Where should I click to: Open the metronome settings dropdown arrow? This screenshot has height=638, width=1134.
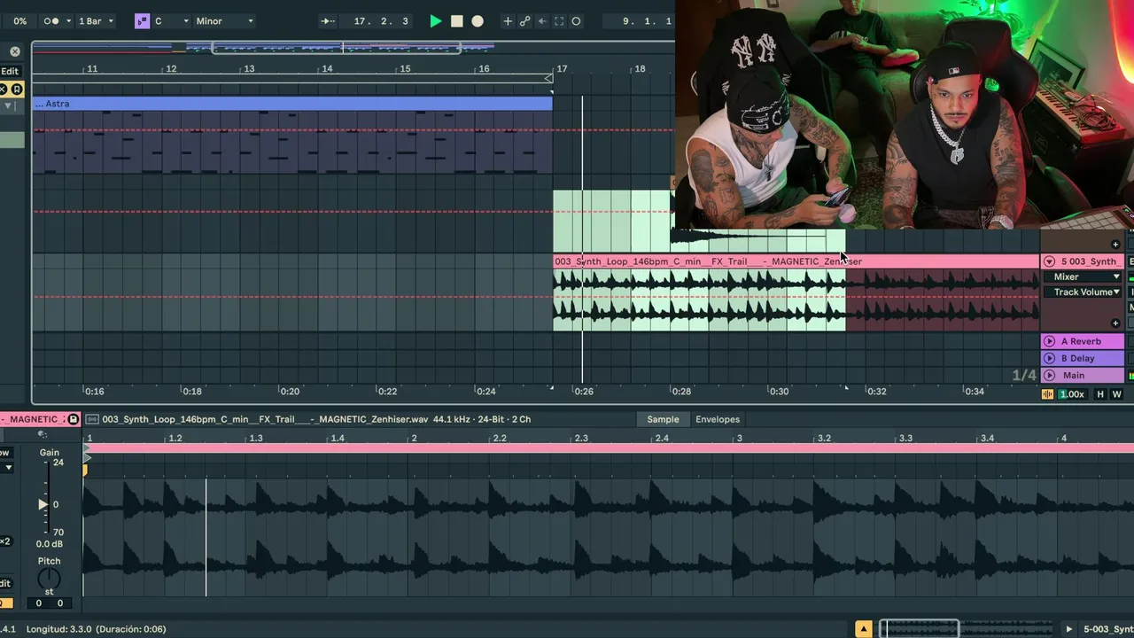tap(68, 21)
